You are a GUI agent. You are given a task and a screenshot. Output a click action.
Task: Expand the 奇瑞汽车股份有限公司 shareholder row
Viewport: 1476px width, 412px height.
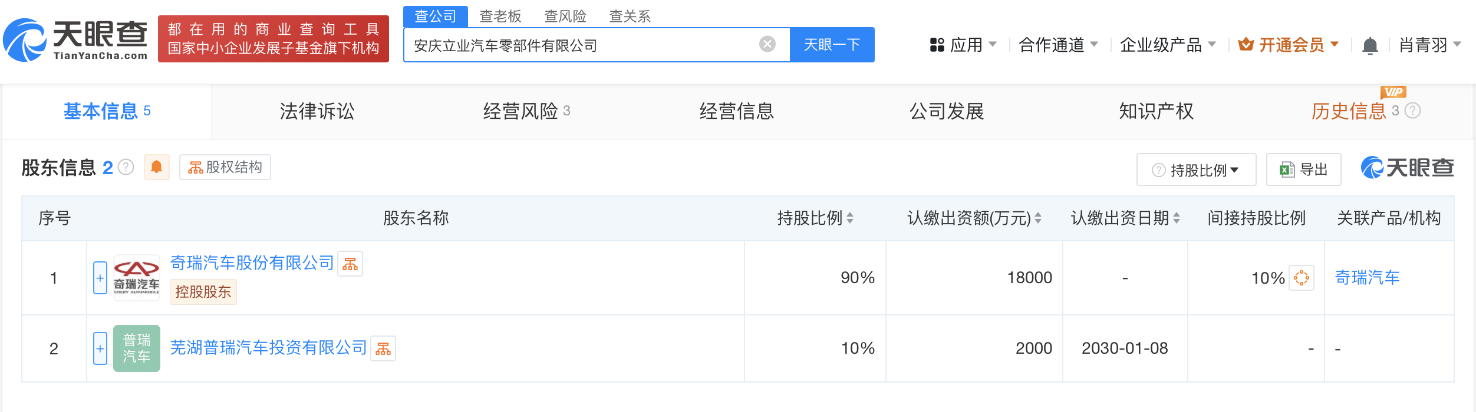(100, 278)
